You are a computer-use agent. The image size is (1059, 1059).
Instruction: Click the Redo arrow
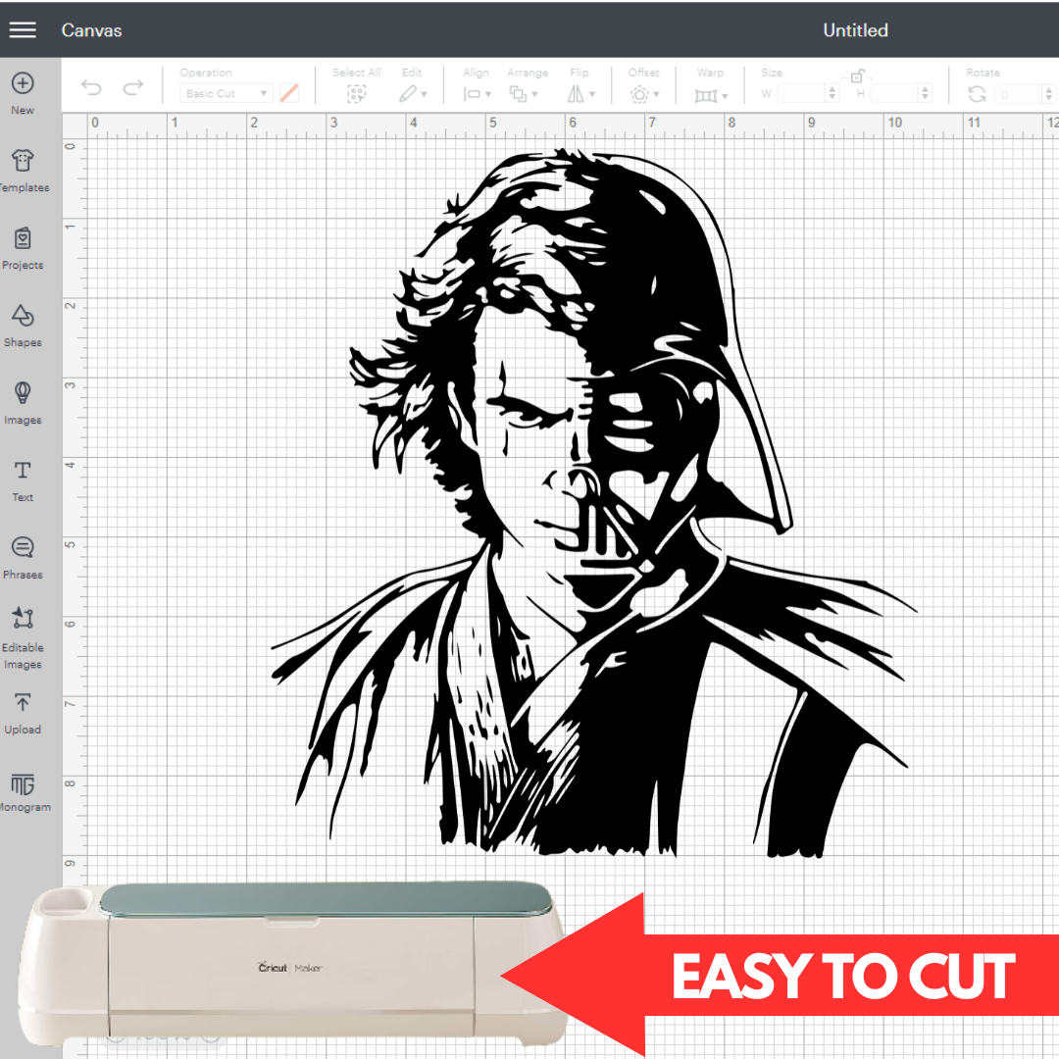[x=133, y=88]
